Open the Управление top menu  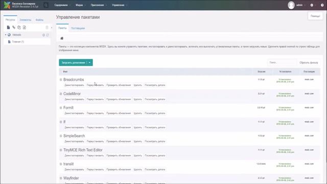click(x=119, y=5)
